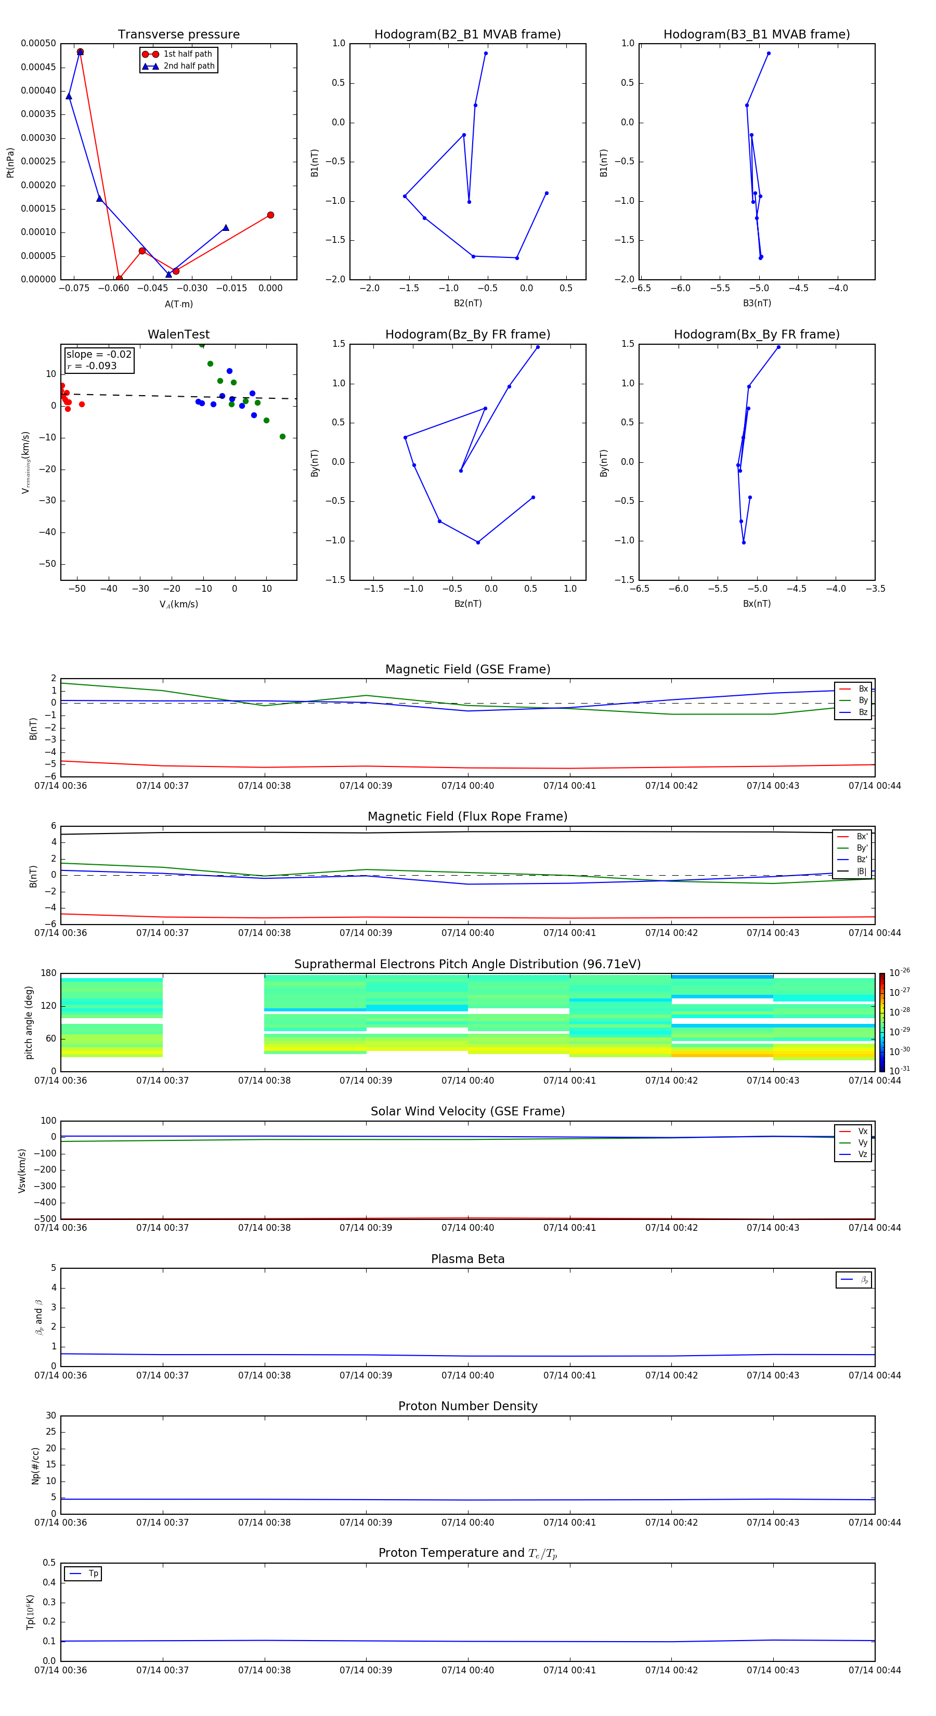Click the "2nd half path" legend entry
The image size is (936, 1716).
tap(178, 66)
